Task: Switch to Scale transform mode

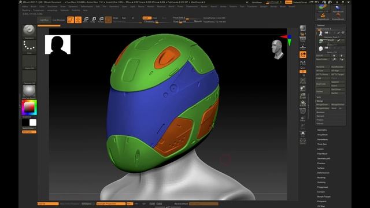Action: click(93, 20)
